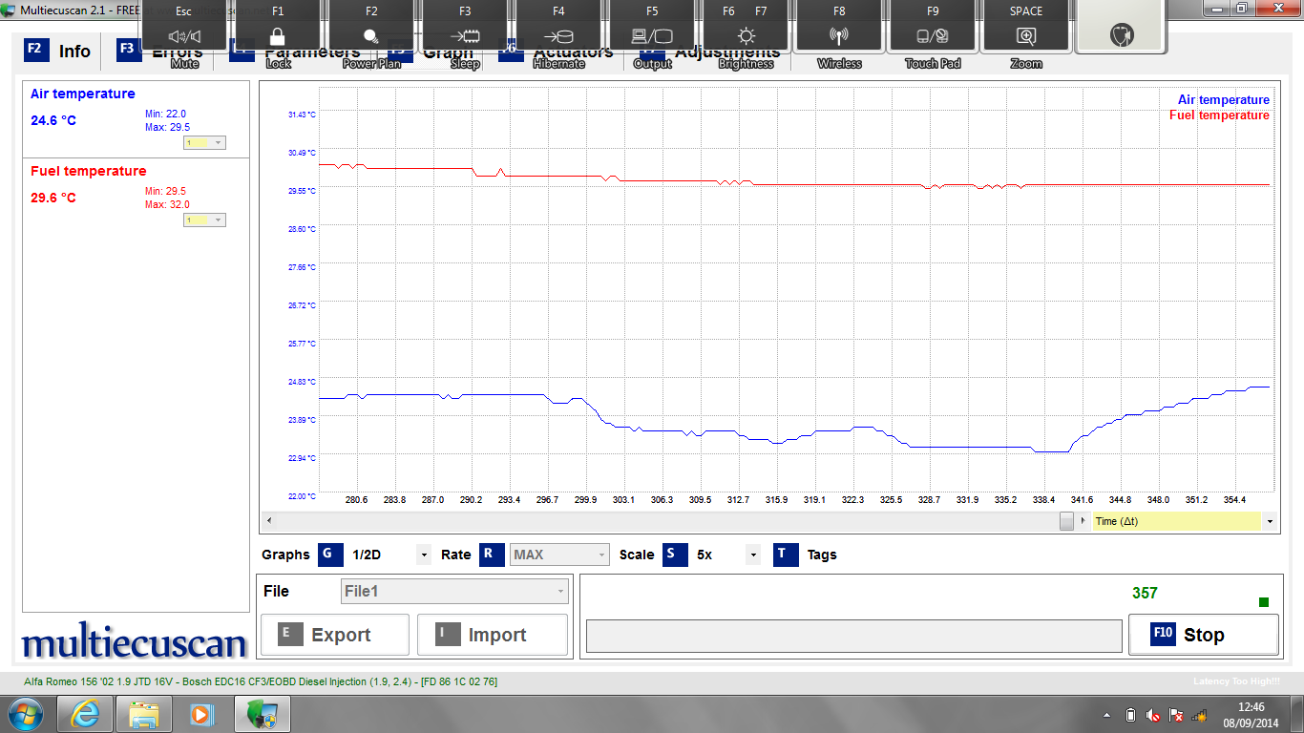Switch to the Errors tab

tap(159, 52)
